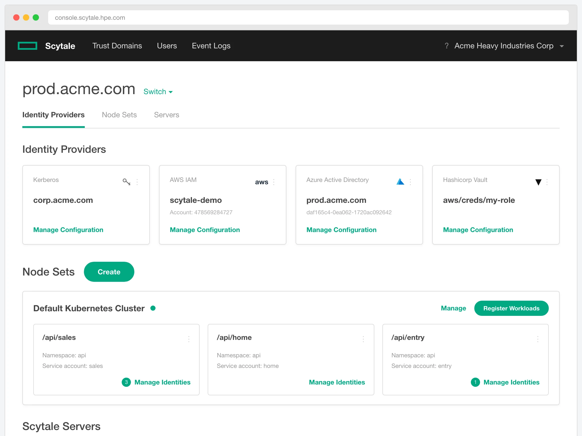Open the Azure Active Directory card options menu
This screenshot has height=436, width=582.
click(x=410, y=182)
